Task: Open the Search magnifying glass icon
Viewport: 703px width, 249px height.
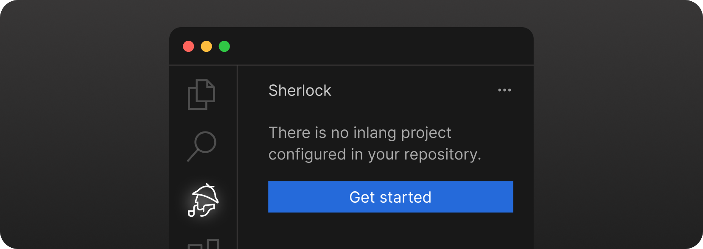Action: point(202,146)
